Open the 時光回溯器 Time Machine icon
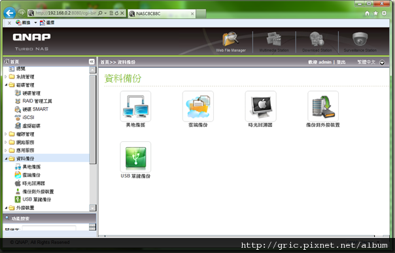This screenshot has height=253, width=395. (260, 107)
